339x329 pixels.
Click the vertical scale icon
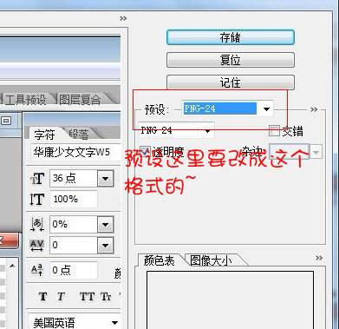37,200
